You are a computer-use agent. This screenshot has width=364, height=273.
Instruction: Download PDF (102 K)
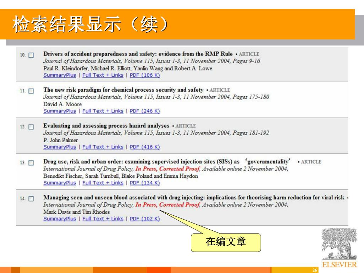145,219
